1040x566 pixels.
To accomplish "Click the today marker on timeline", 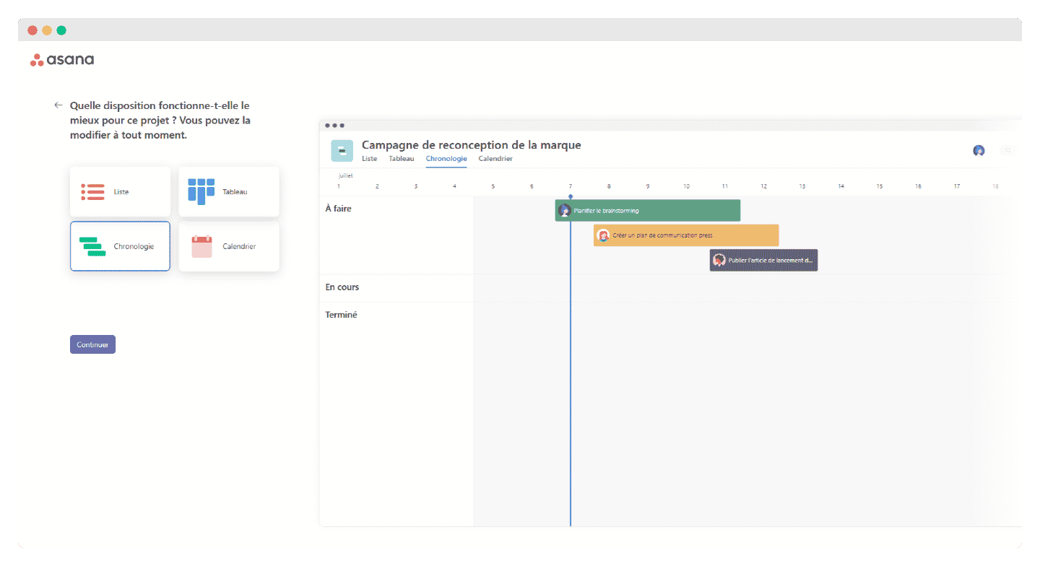I will [571, 196].
